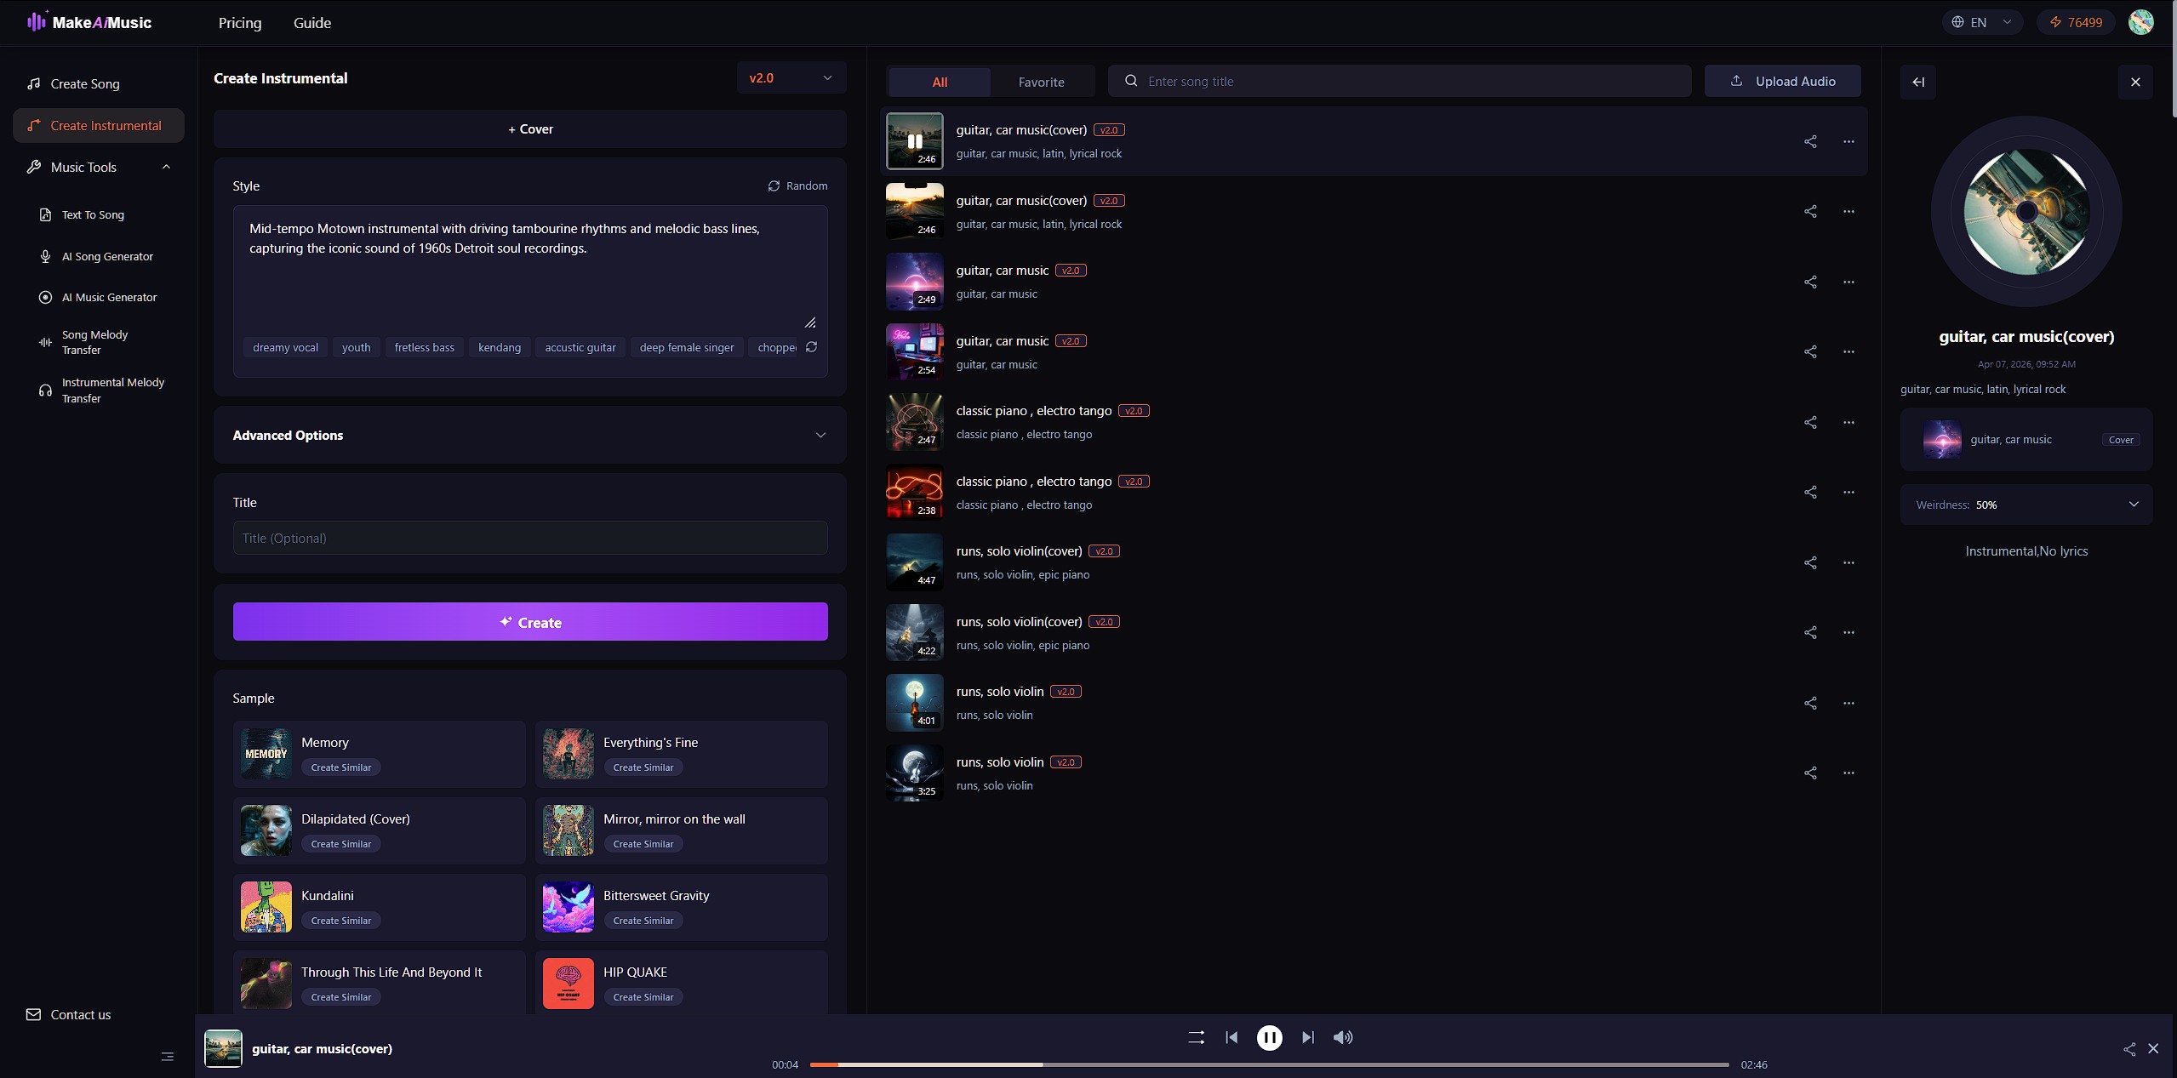The height and width of the screenshot is (1078, 2177).
Task: Click the Upload Audio button
Action: click(x=1782, y=81)
